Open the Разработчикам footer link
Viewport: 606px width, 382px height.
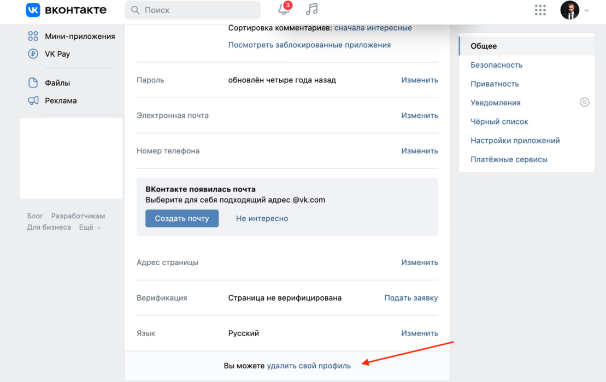pyautogui.click(x=78, y=216)
